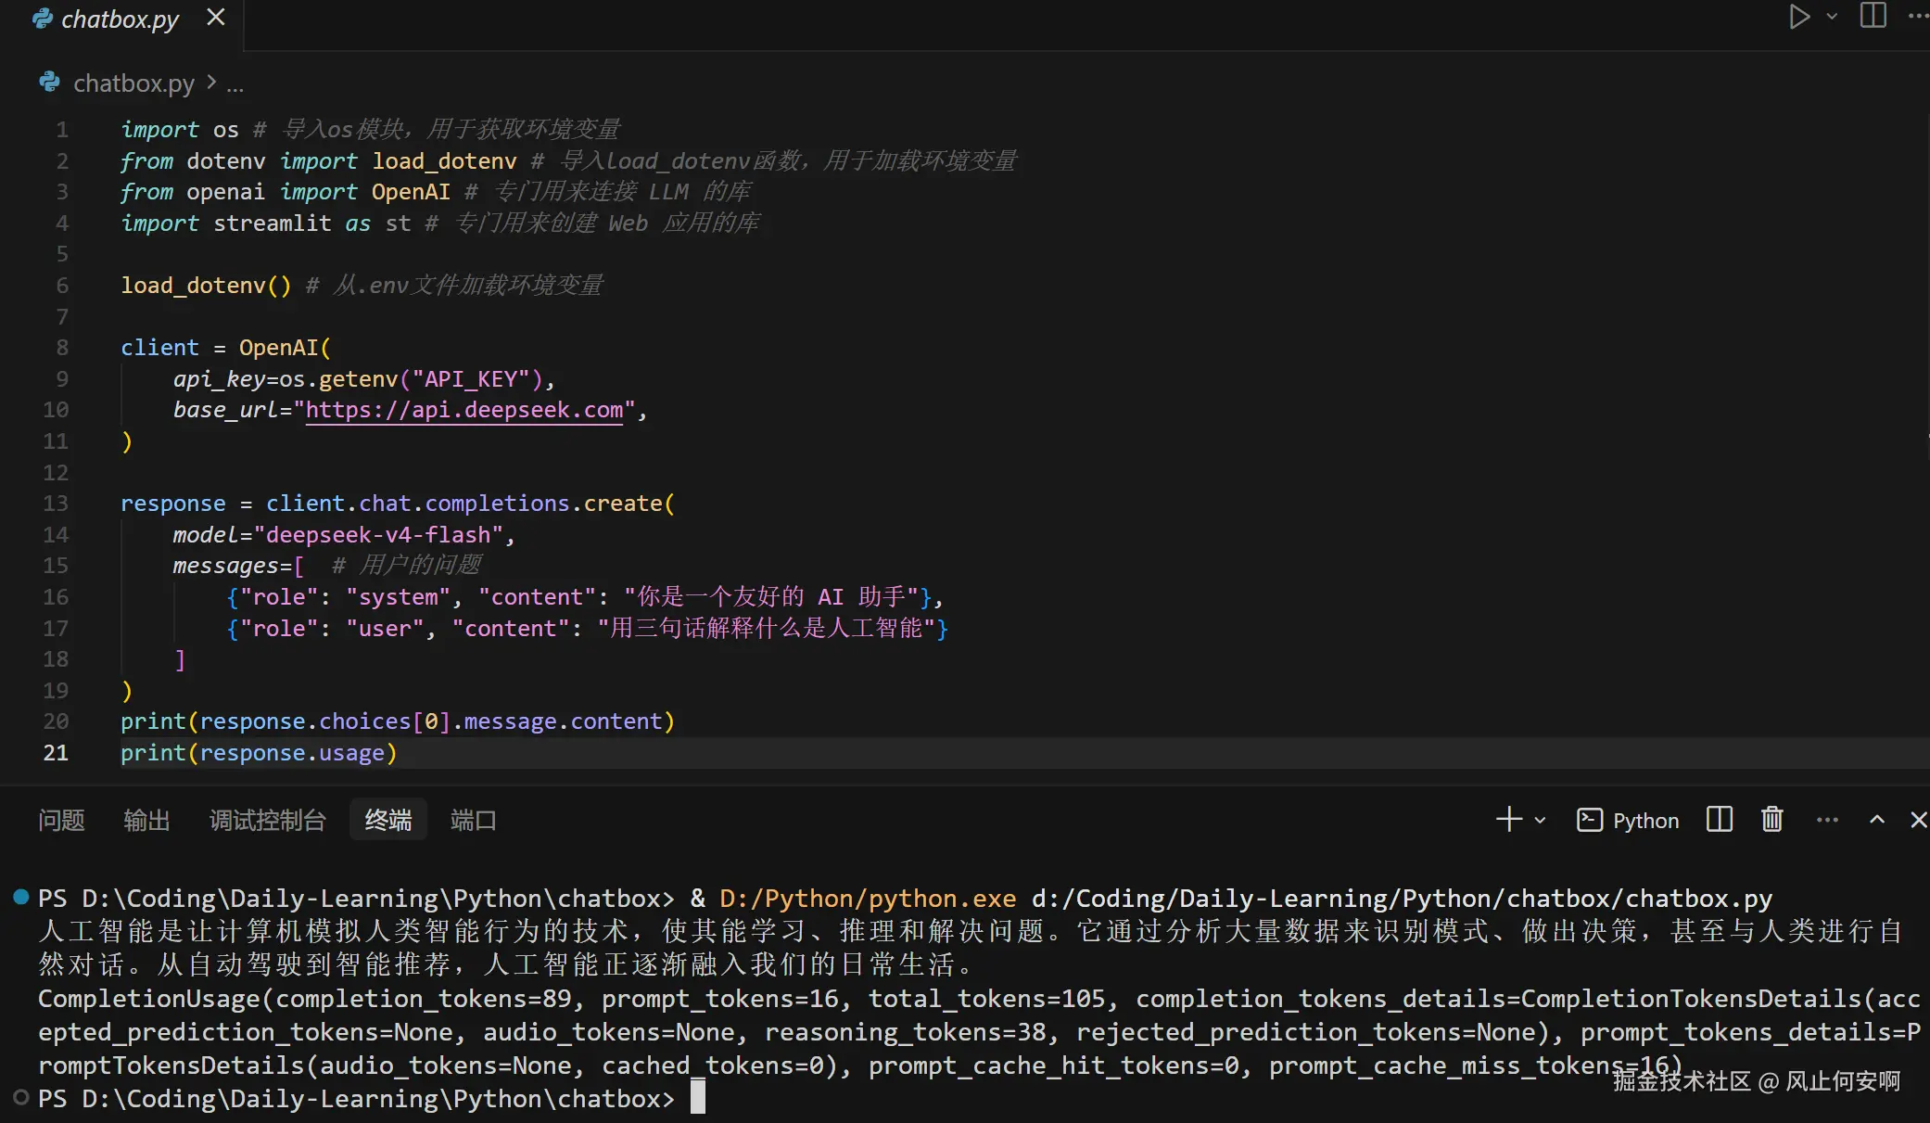Click the import os line
The height and width of the screenshot is (1123, 1930).
pyautogui.click(x=180, y=130)
